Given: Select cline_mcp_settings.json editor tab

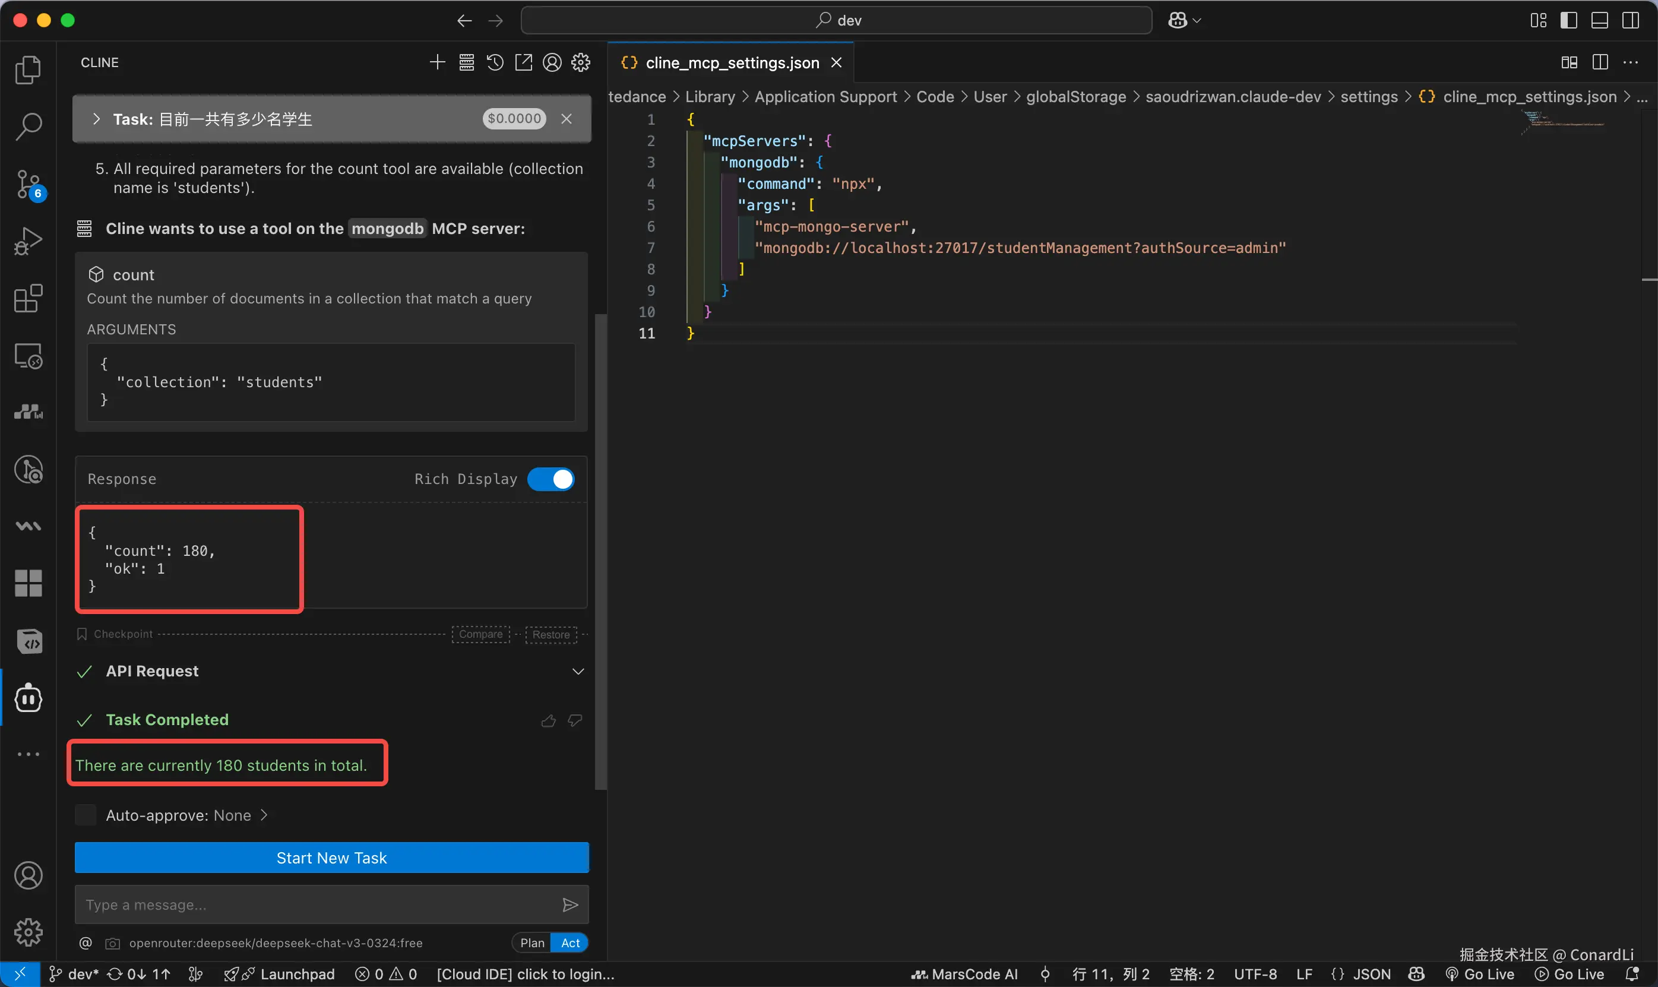Looking at the screenshot, I should (x=731, y=62).
